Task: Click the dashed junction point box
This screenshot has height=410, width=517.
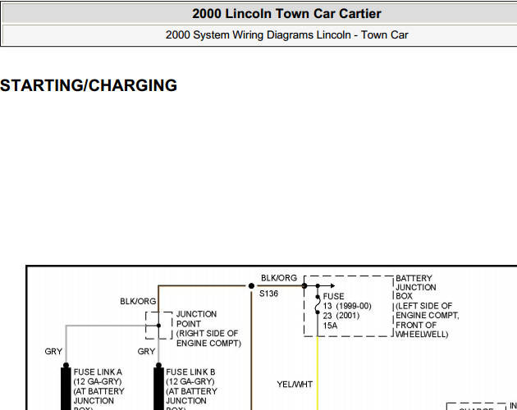Action: [x=158, y=326]
